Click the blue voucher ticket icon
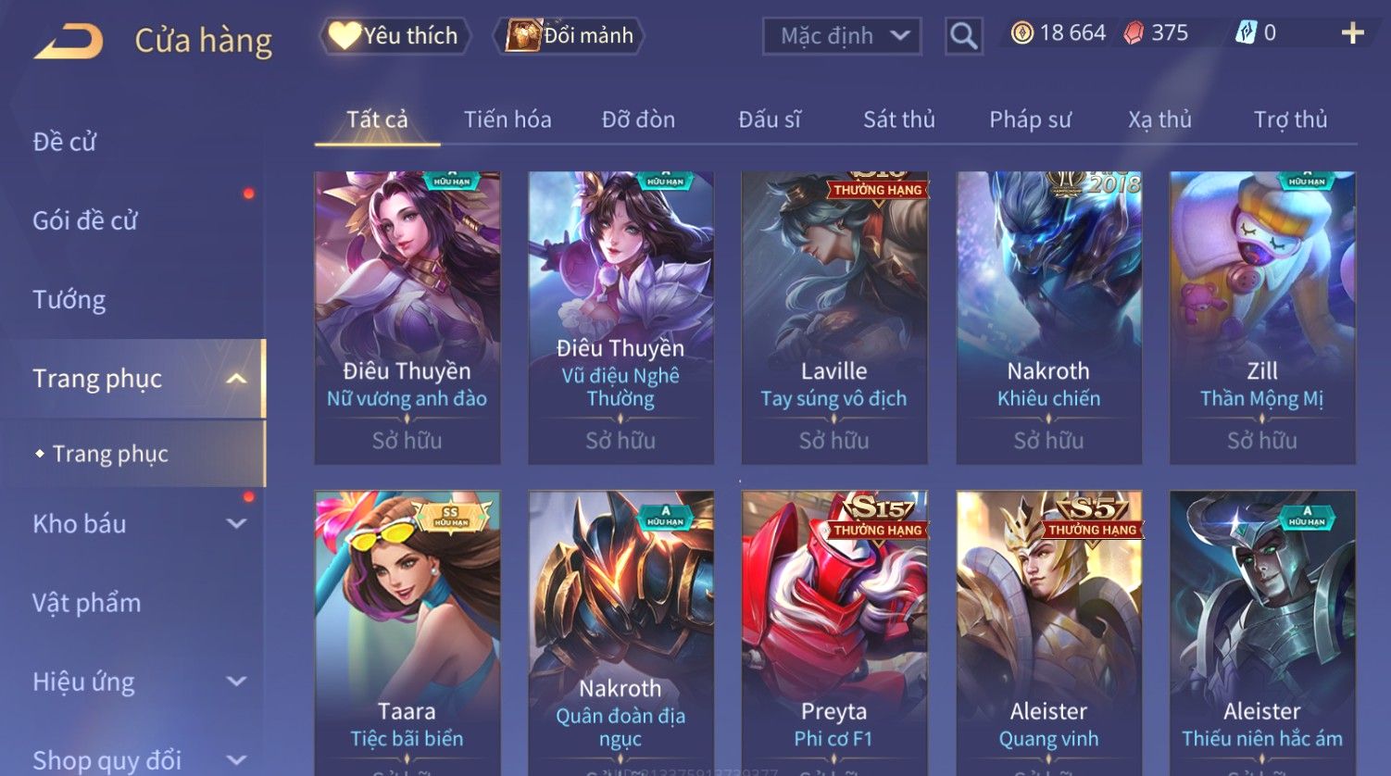Screen dimensions: 1391x776 1246,33
